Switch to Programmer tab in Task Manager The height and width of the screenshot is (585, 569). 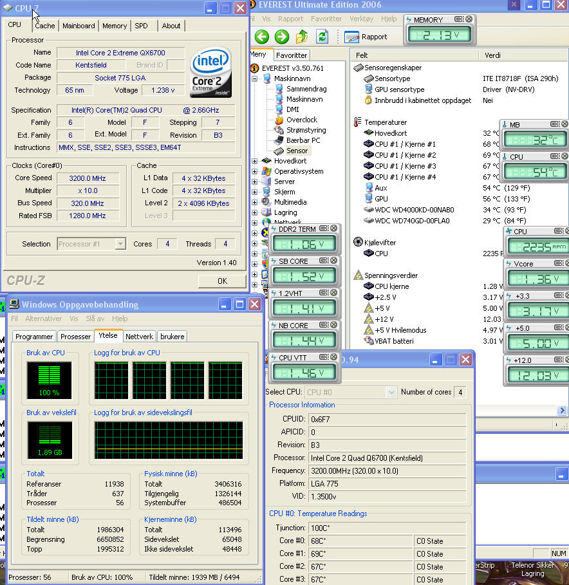[x=34, y=336]
